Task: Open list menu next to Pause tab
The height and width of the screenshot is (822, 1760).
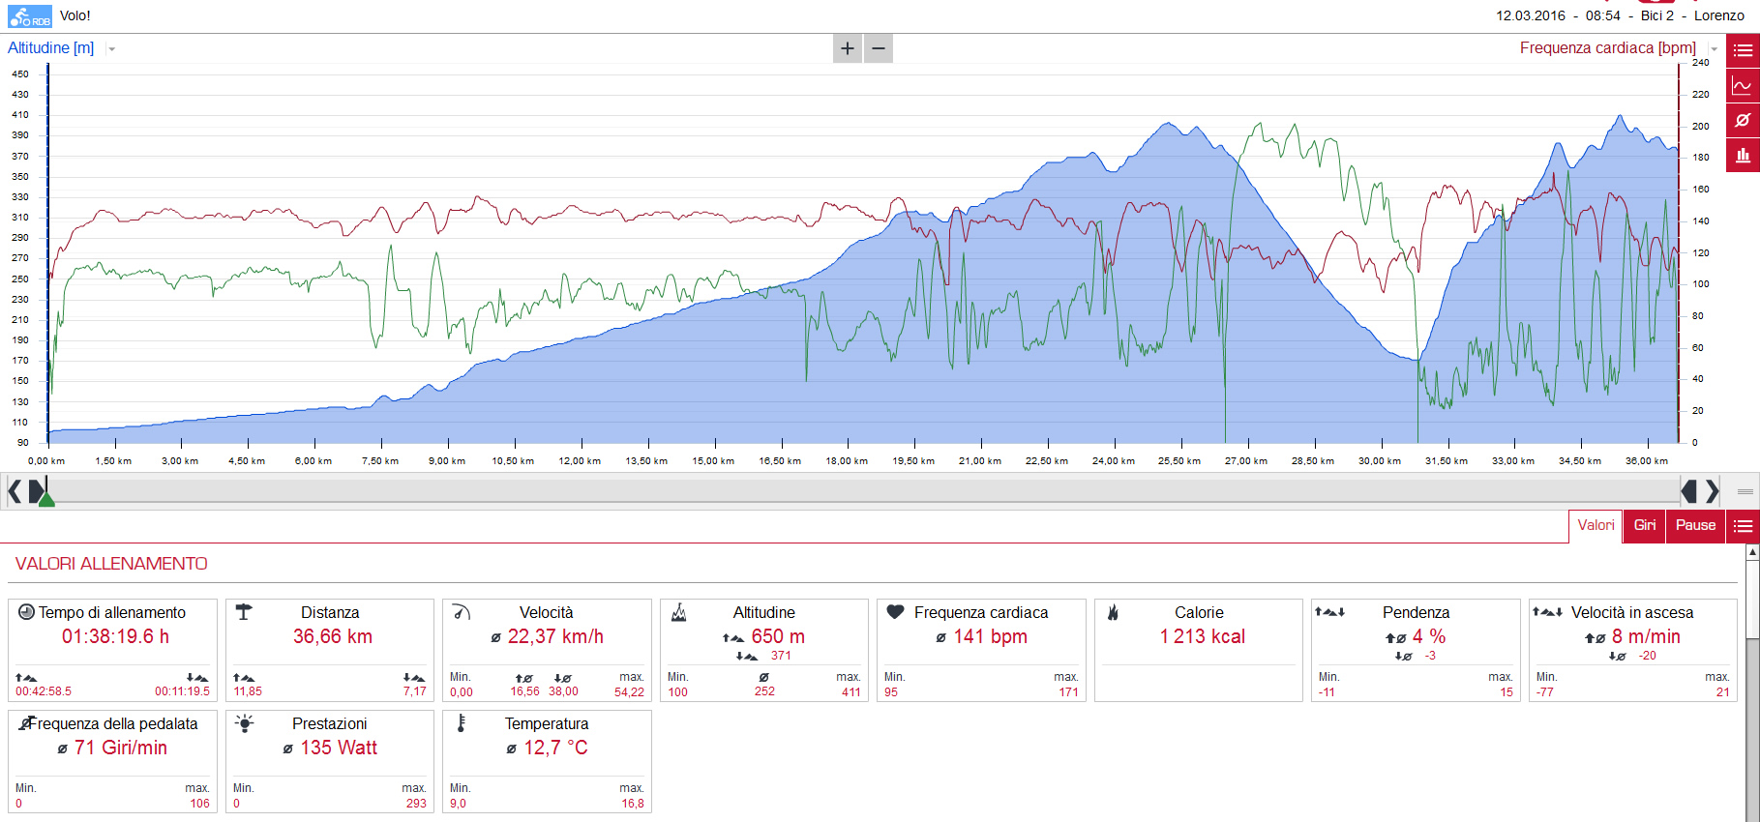Action: coord(1743,526)
